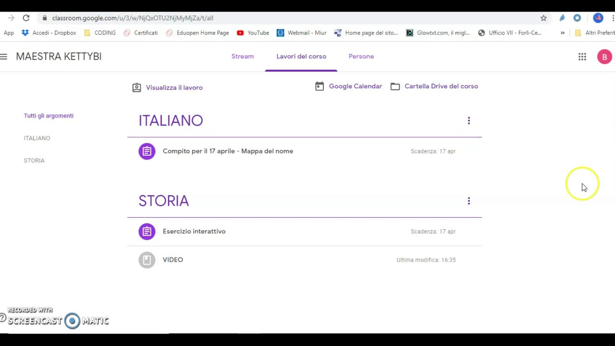Viewport: 615px width, 346px height.
Task: Open the CODING bookmarks folder
Action: [x=100, y=33]
